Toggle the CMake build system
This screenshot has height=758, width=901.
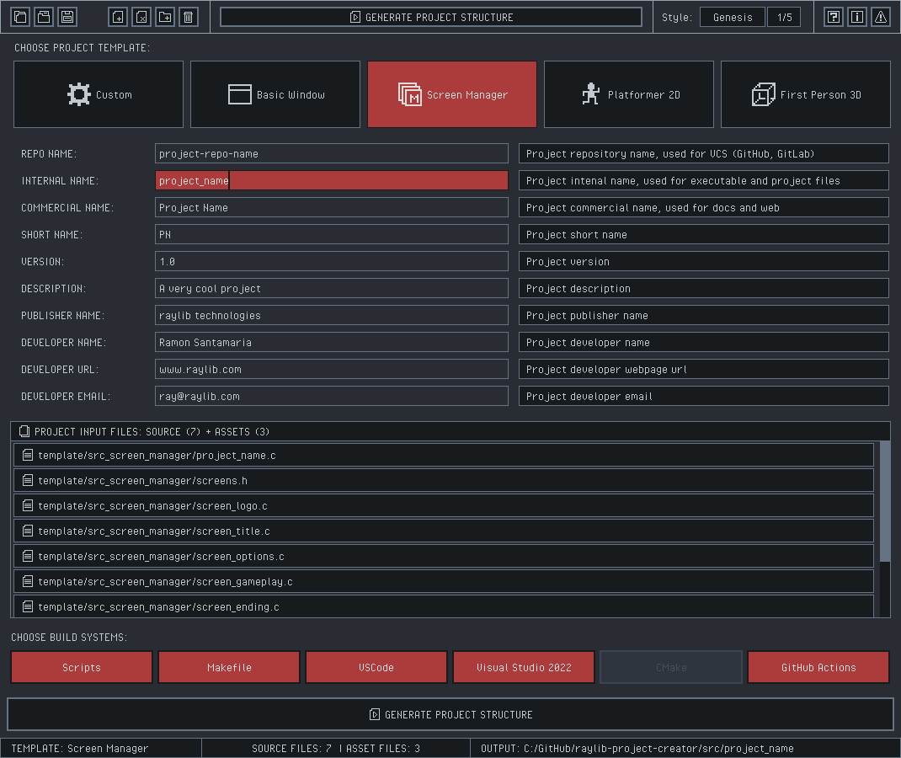tap(671, 667)
